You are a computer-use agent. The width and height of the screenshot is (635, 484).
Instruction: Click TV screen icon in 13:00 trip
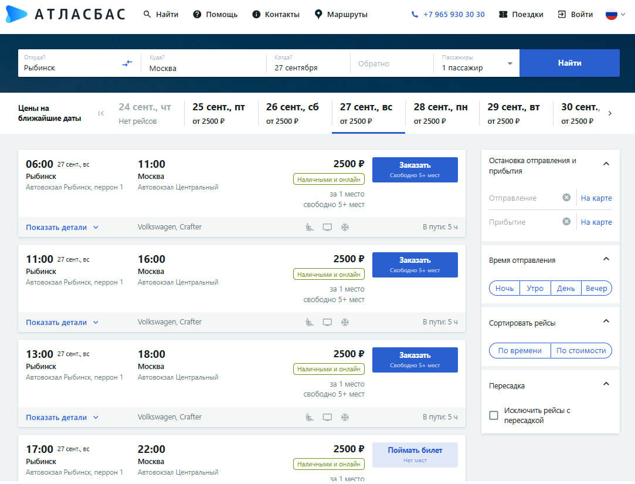[327, 417]
